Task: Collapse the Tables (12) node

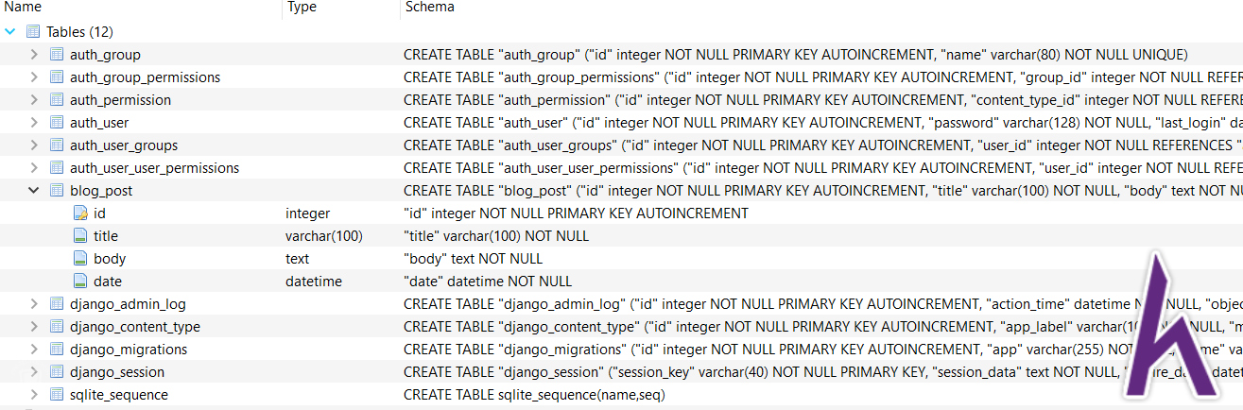Action: pyautogui.click(x=10, y=32)
